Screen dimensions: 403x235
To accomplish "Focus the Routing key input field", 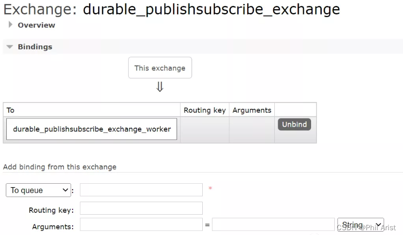I will coord(141,208).
